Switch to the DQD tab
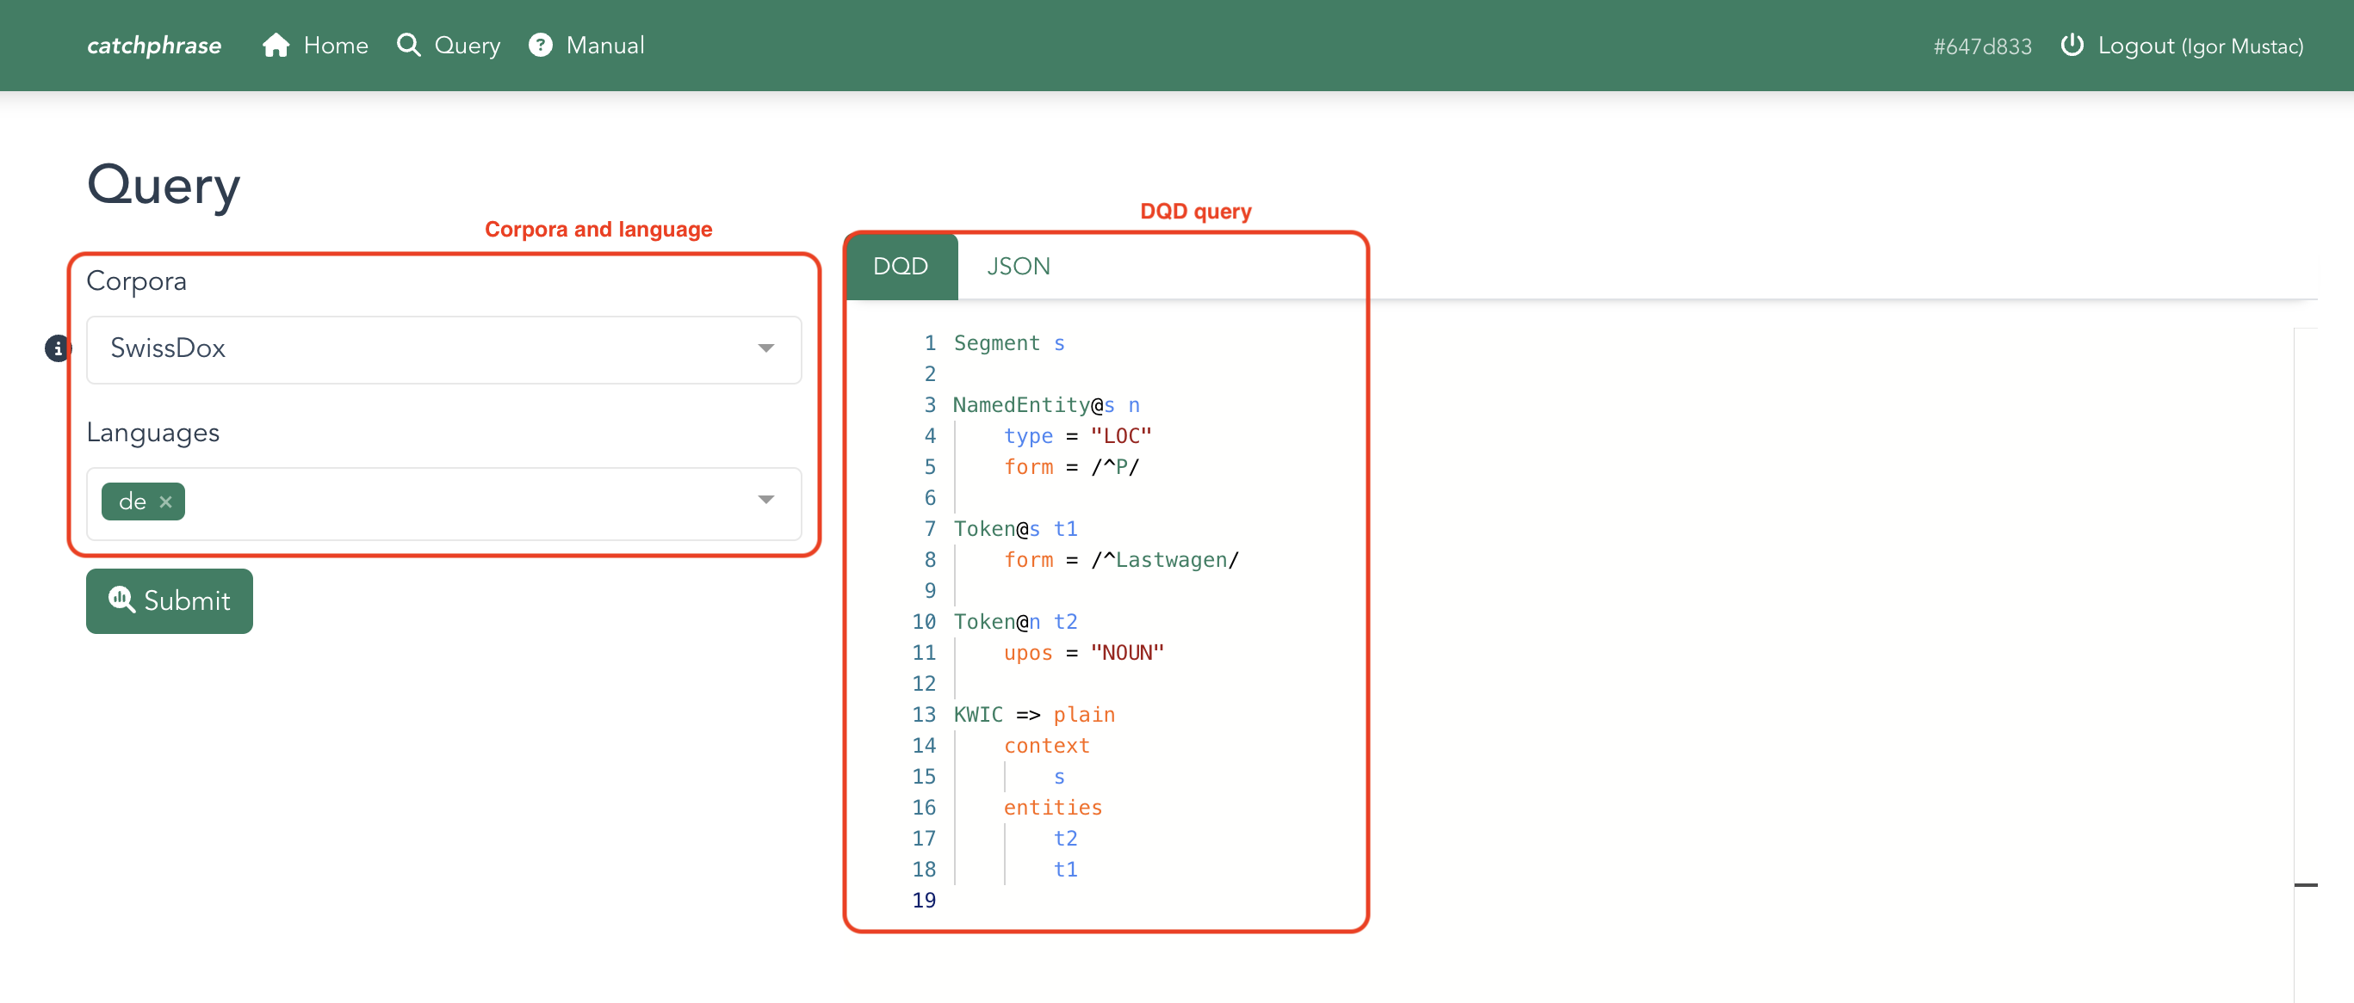This screenshot has width=2354, height=1003. (901, 265)
